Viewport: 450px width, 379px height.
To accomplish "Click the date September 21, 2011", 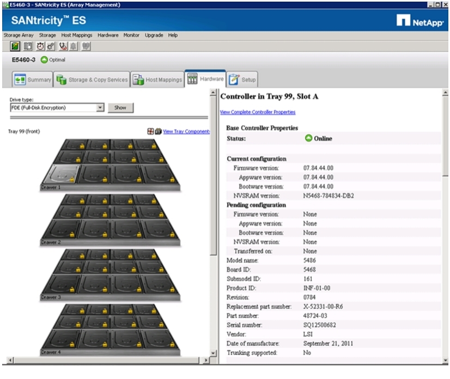I will [328, 344].
